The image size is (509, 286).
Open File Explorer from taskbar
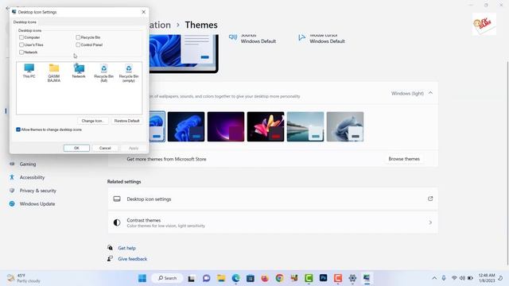[221, 278]
